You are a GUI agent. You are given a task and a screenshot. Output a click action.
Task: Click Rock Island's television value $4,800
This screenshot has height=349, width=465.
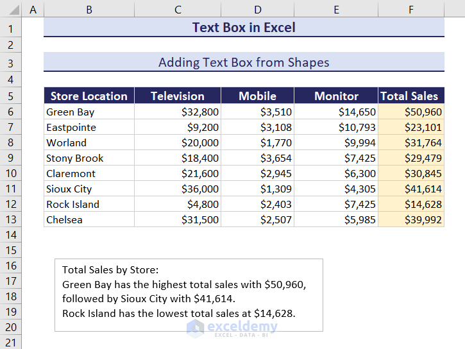coord(178,204)
